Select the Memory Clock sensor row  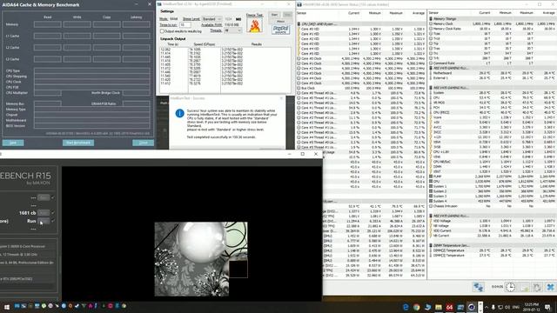coord(493,23)
